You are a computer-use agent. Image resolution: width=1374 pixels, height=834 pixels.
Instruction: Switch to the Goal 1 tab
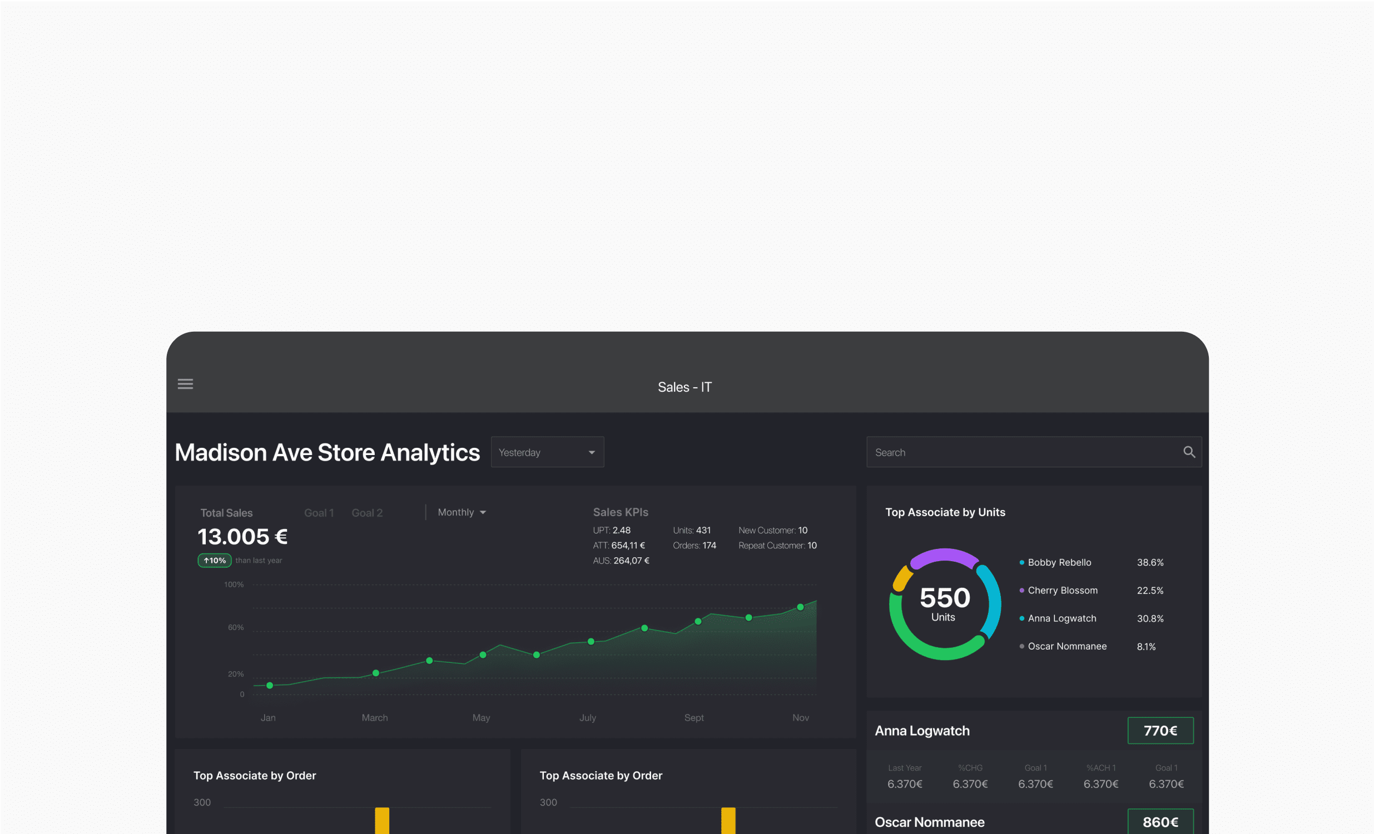(x=319, y=512)
